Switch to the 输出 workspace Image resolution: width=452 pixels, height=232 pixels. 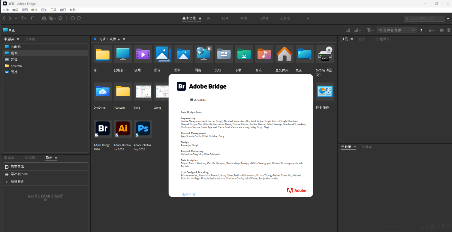(243, 18)
